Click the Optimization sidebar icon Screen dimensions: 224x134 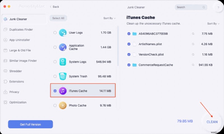(x=5, y=102)
